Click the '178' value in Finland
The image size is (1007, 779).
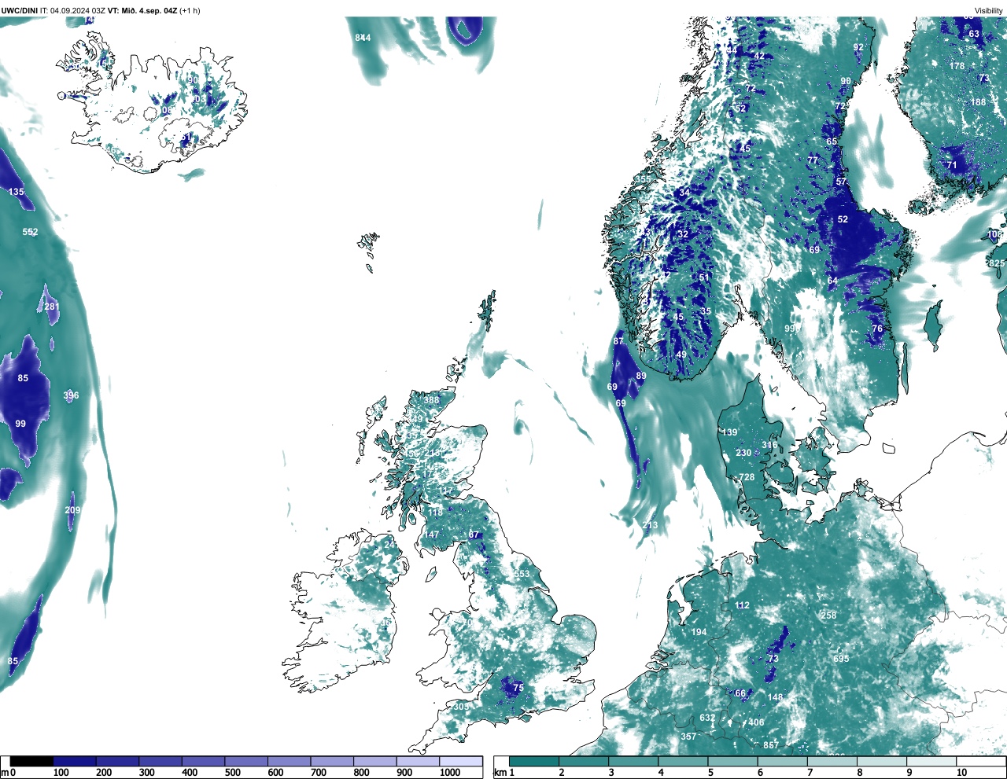coord(957,66)
